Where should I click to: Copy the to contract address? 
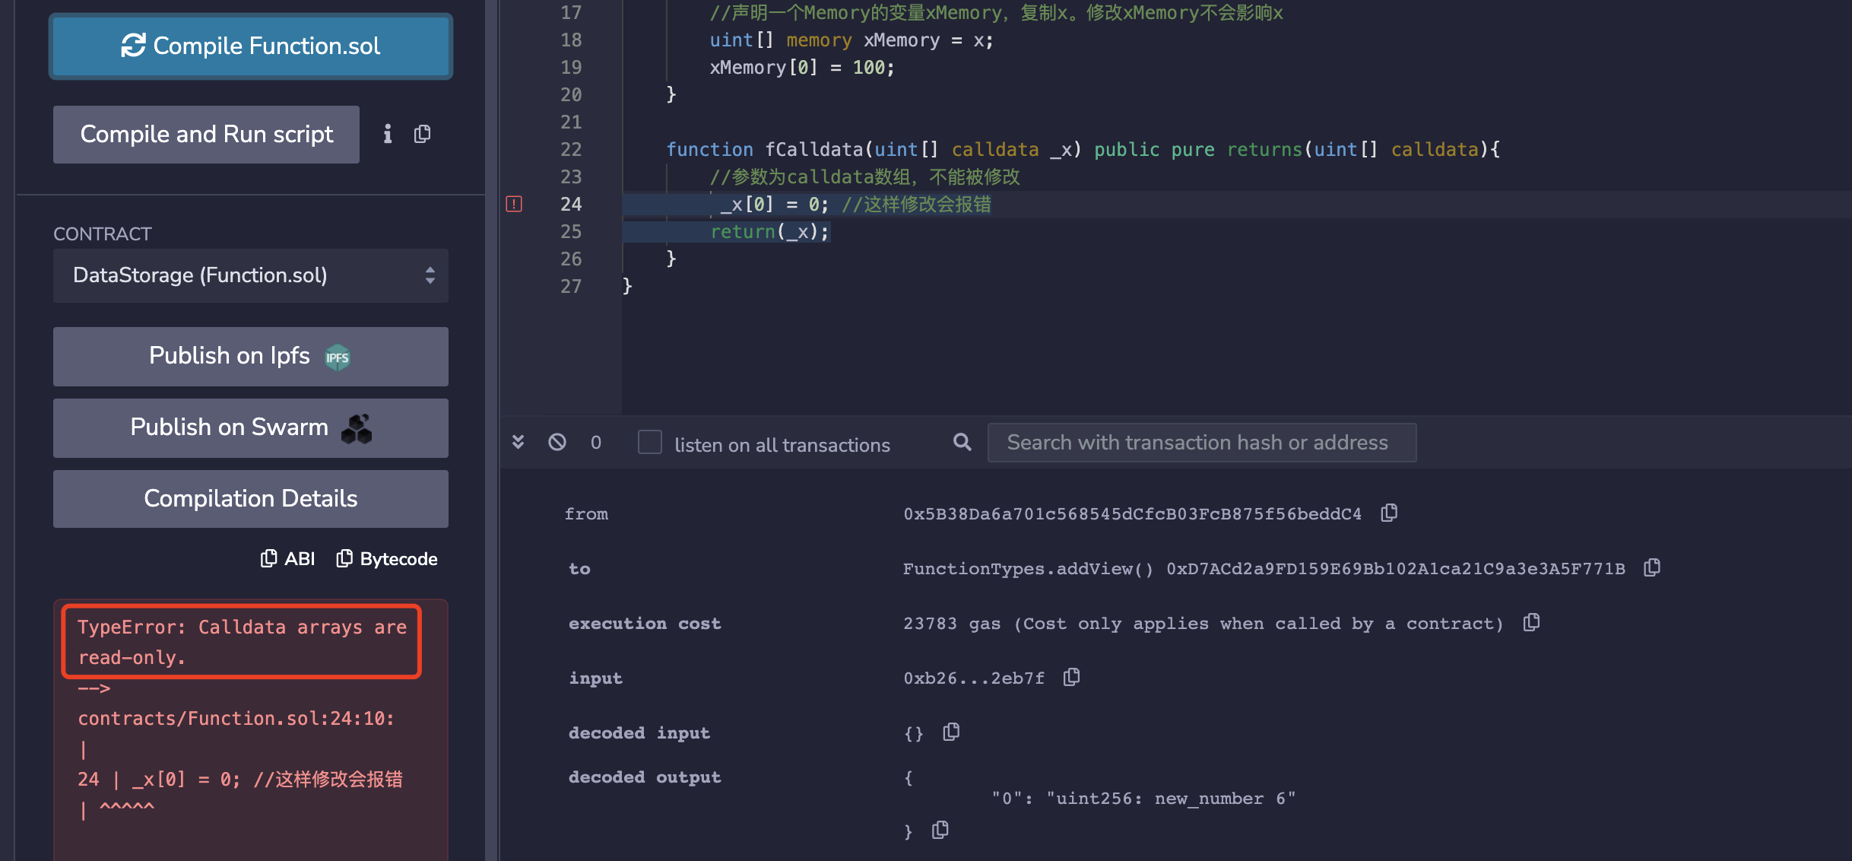click(1651, 567)
